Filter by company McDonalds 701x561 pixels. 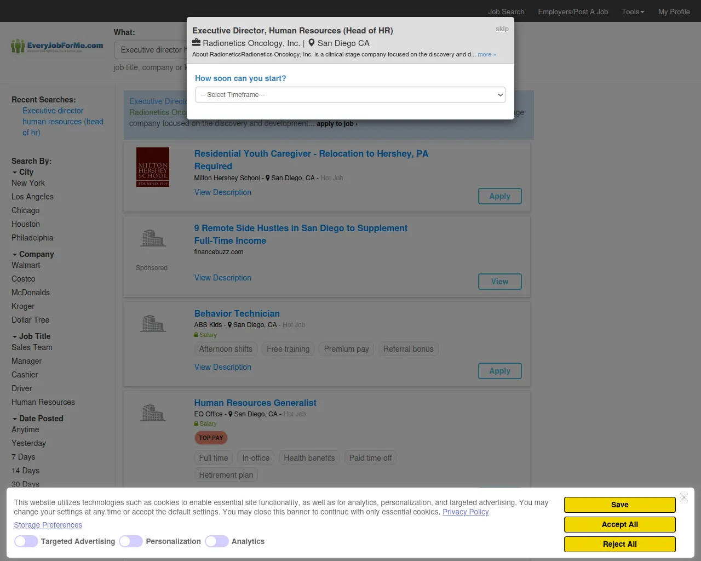click(x=31, y=293)
